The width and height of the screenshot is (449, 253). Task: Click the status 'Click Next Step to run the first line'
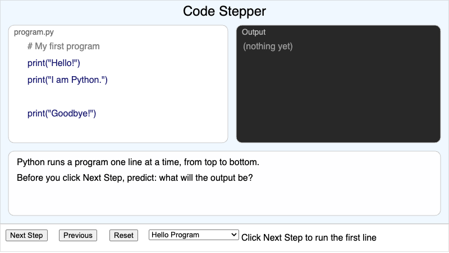pyautogui.click(x=309, y=237)
